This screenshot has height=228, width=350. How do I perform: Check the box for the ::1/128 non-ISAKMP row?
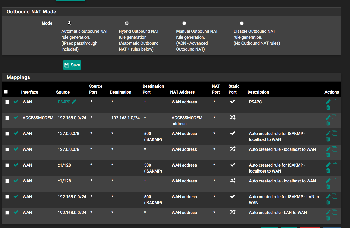point(7,181)
